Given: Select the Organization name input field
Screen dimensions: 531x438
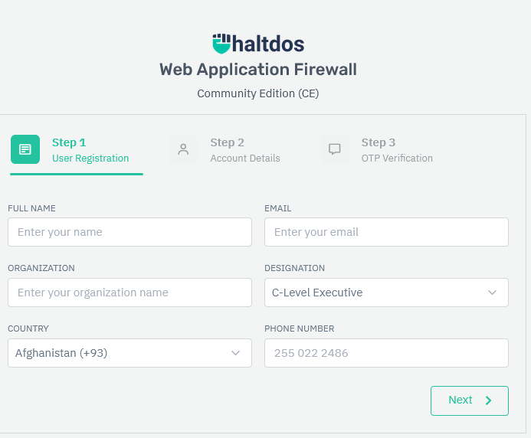Looking at the screenshot, I should pos(129,293).
